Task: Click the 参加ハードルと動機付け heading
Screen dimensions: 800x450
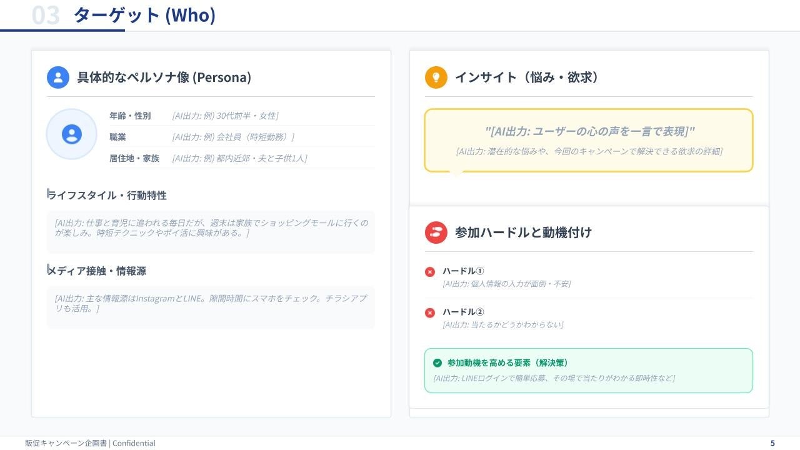Action: tap(523, 232)
